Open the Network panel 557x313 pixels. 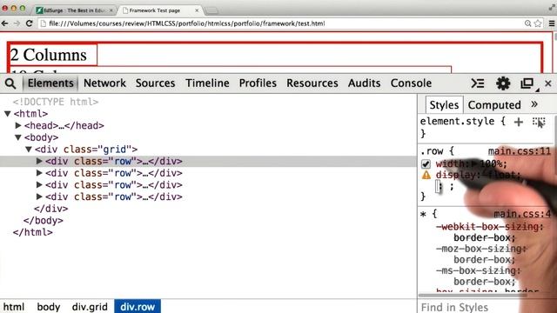pyautogui.click(x=104, y=83)
